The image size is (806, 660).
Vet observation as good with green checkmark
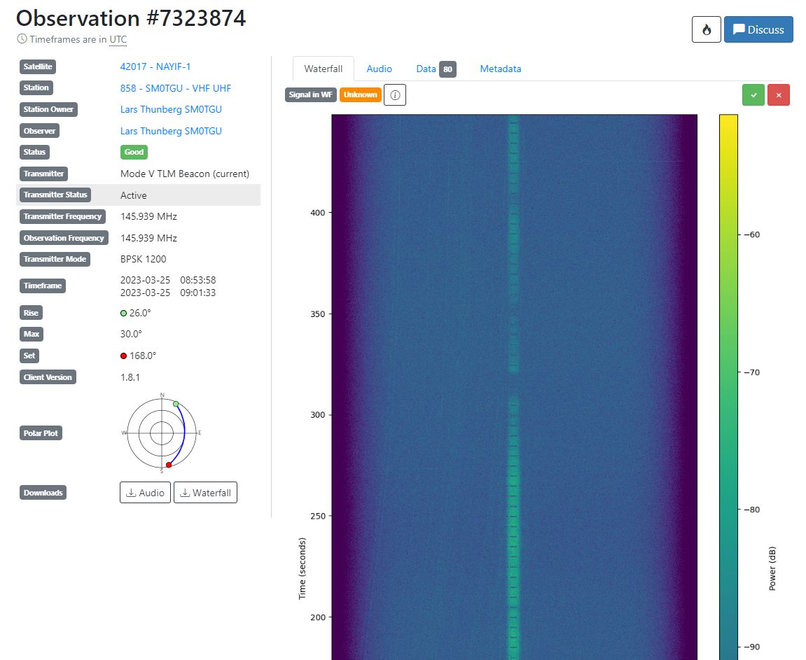click(753, 94)
